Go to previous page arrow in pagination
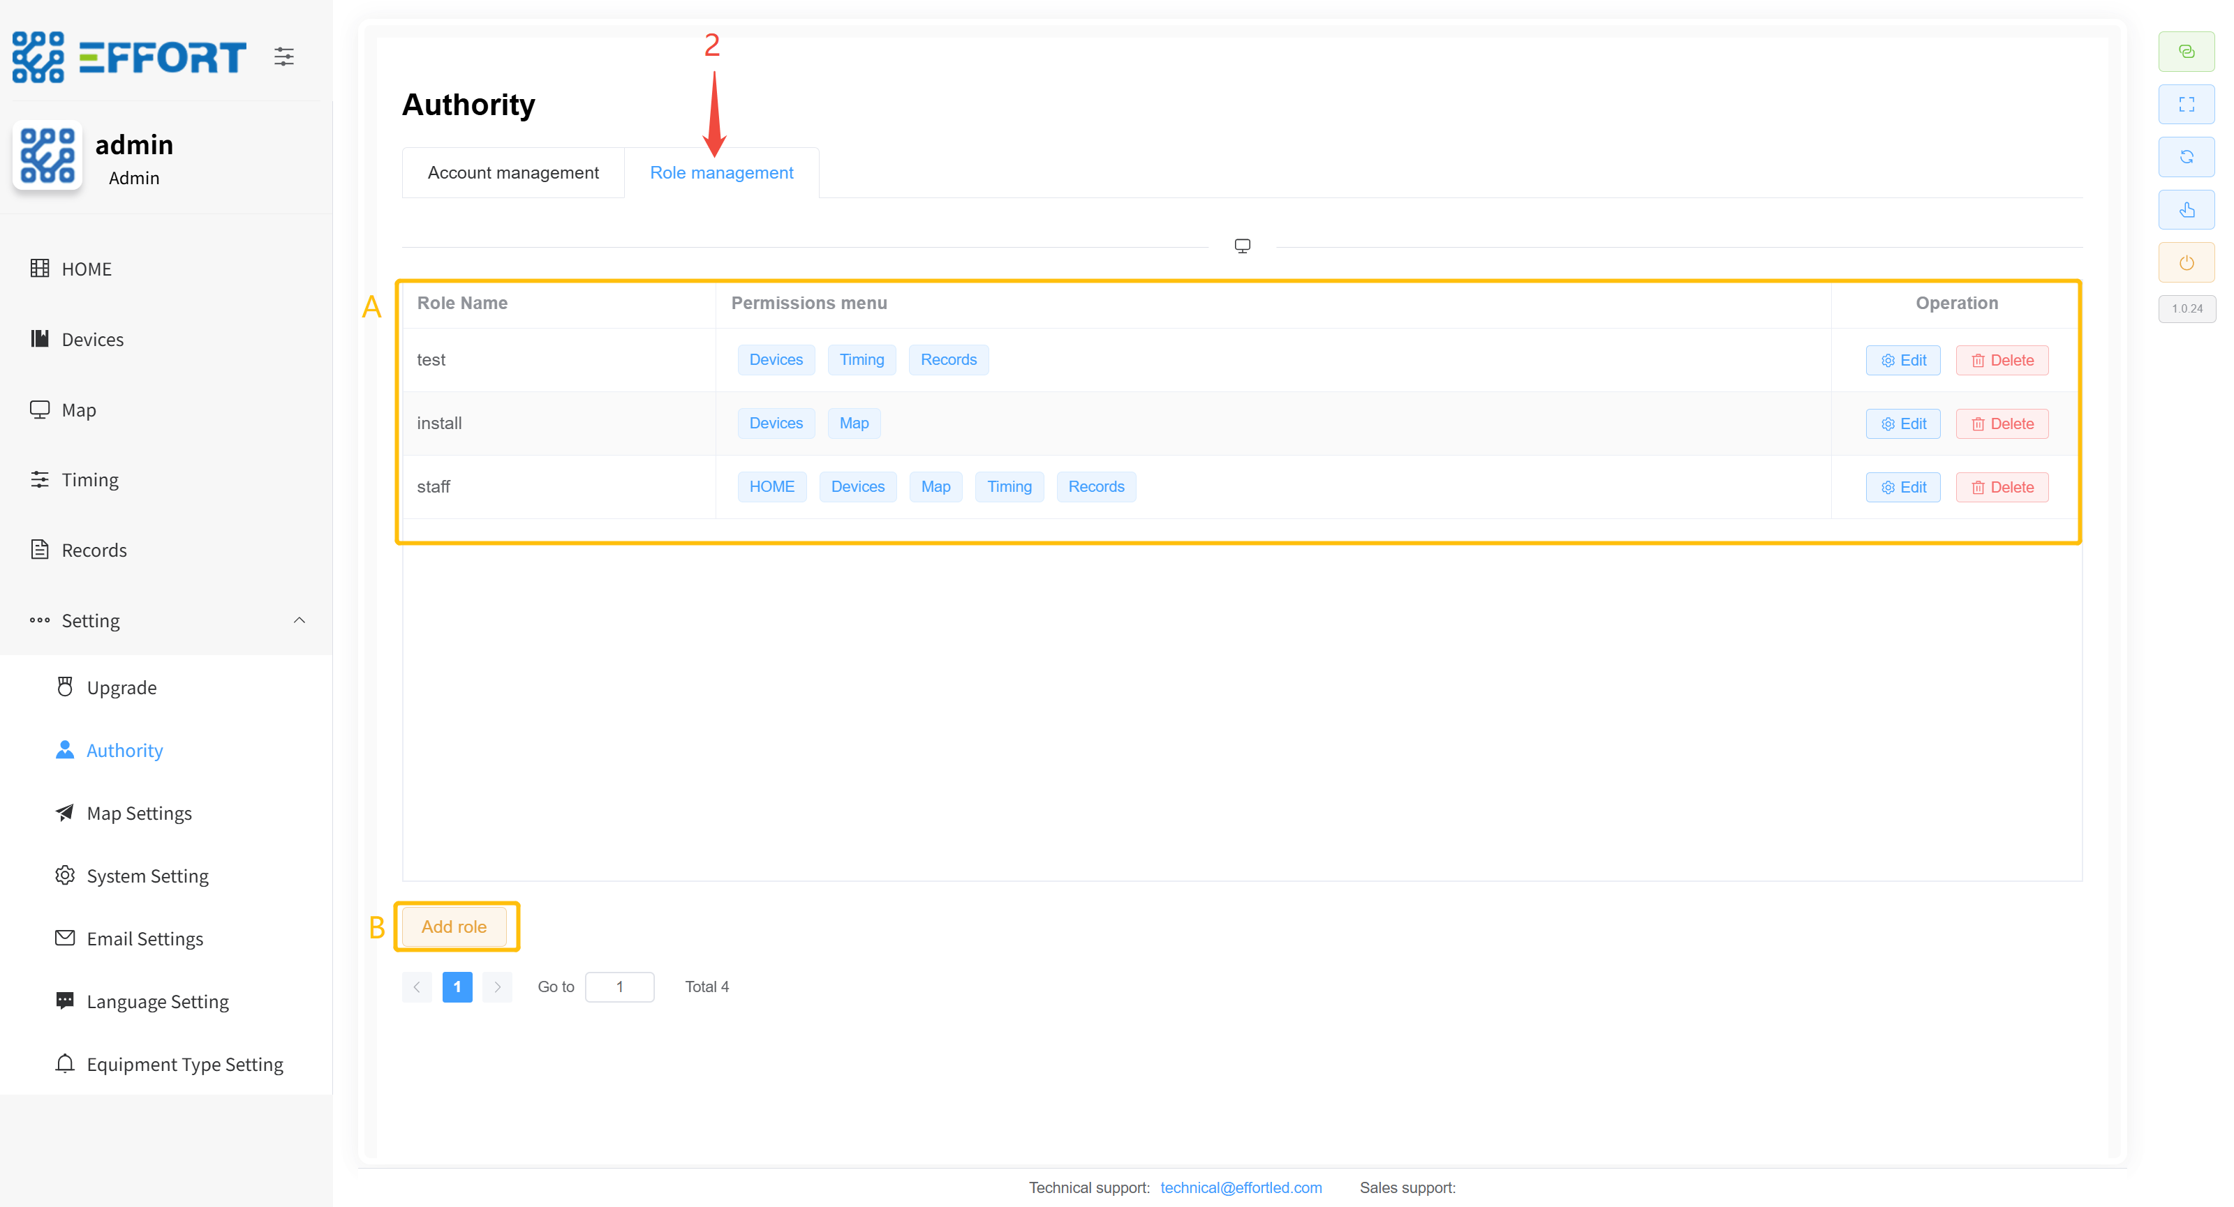 417,987
